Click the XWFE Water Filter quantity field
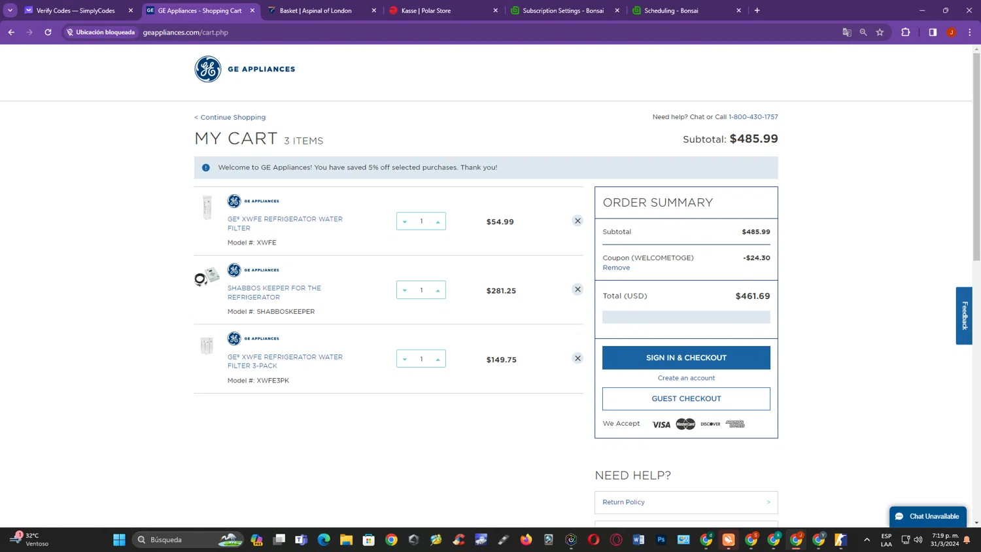 [421, 221]
